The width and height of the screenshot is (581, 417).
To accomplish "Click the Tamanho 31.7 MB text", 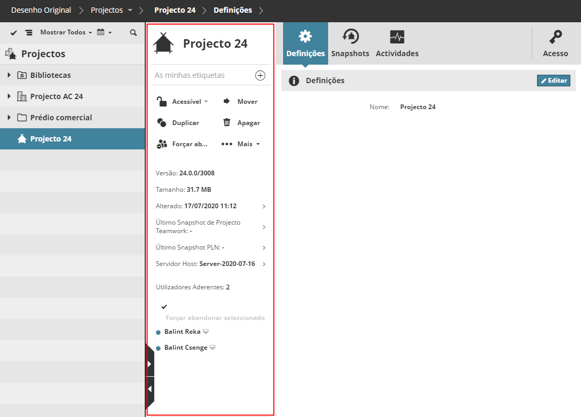I will pyautogui.click(x=183, y=190).
